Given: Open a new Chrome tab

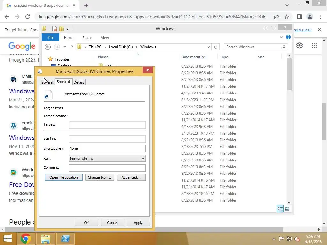Looking at the screenshot, I should 86,6.
